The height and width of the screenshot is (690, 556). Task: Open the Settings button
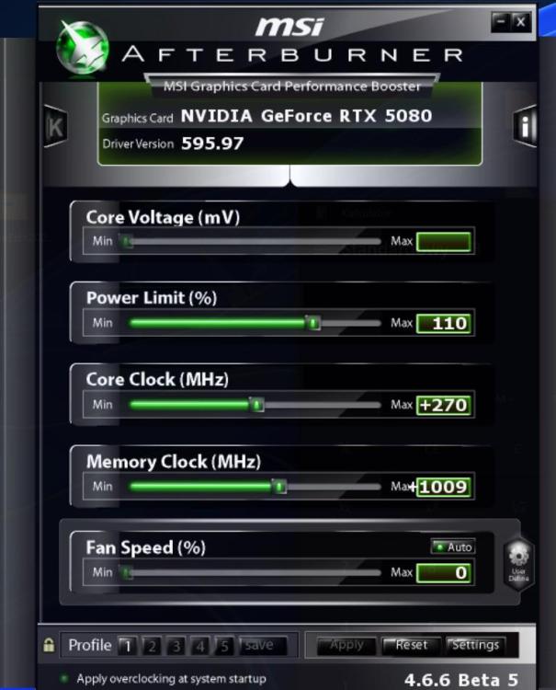click(x=475, y=646)
